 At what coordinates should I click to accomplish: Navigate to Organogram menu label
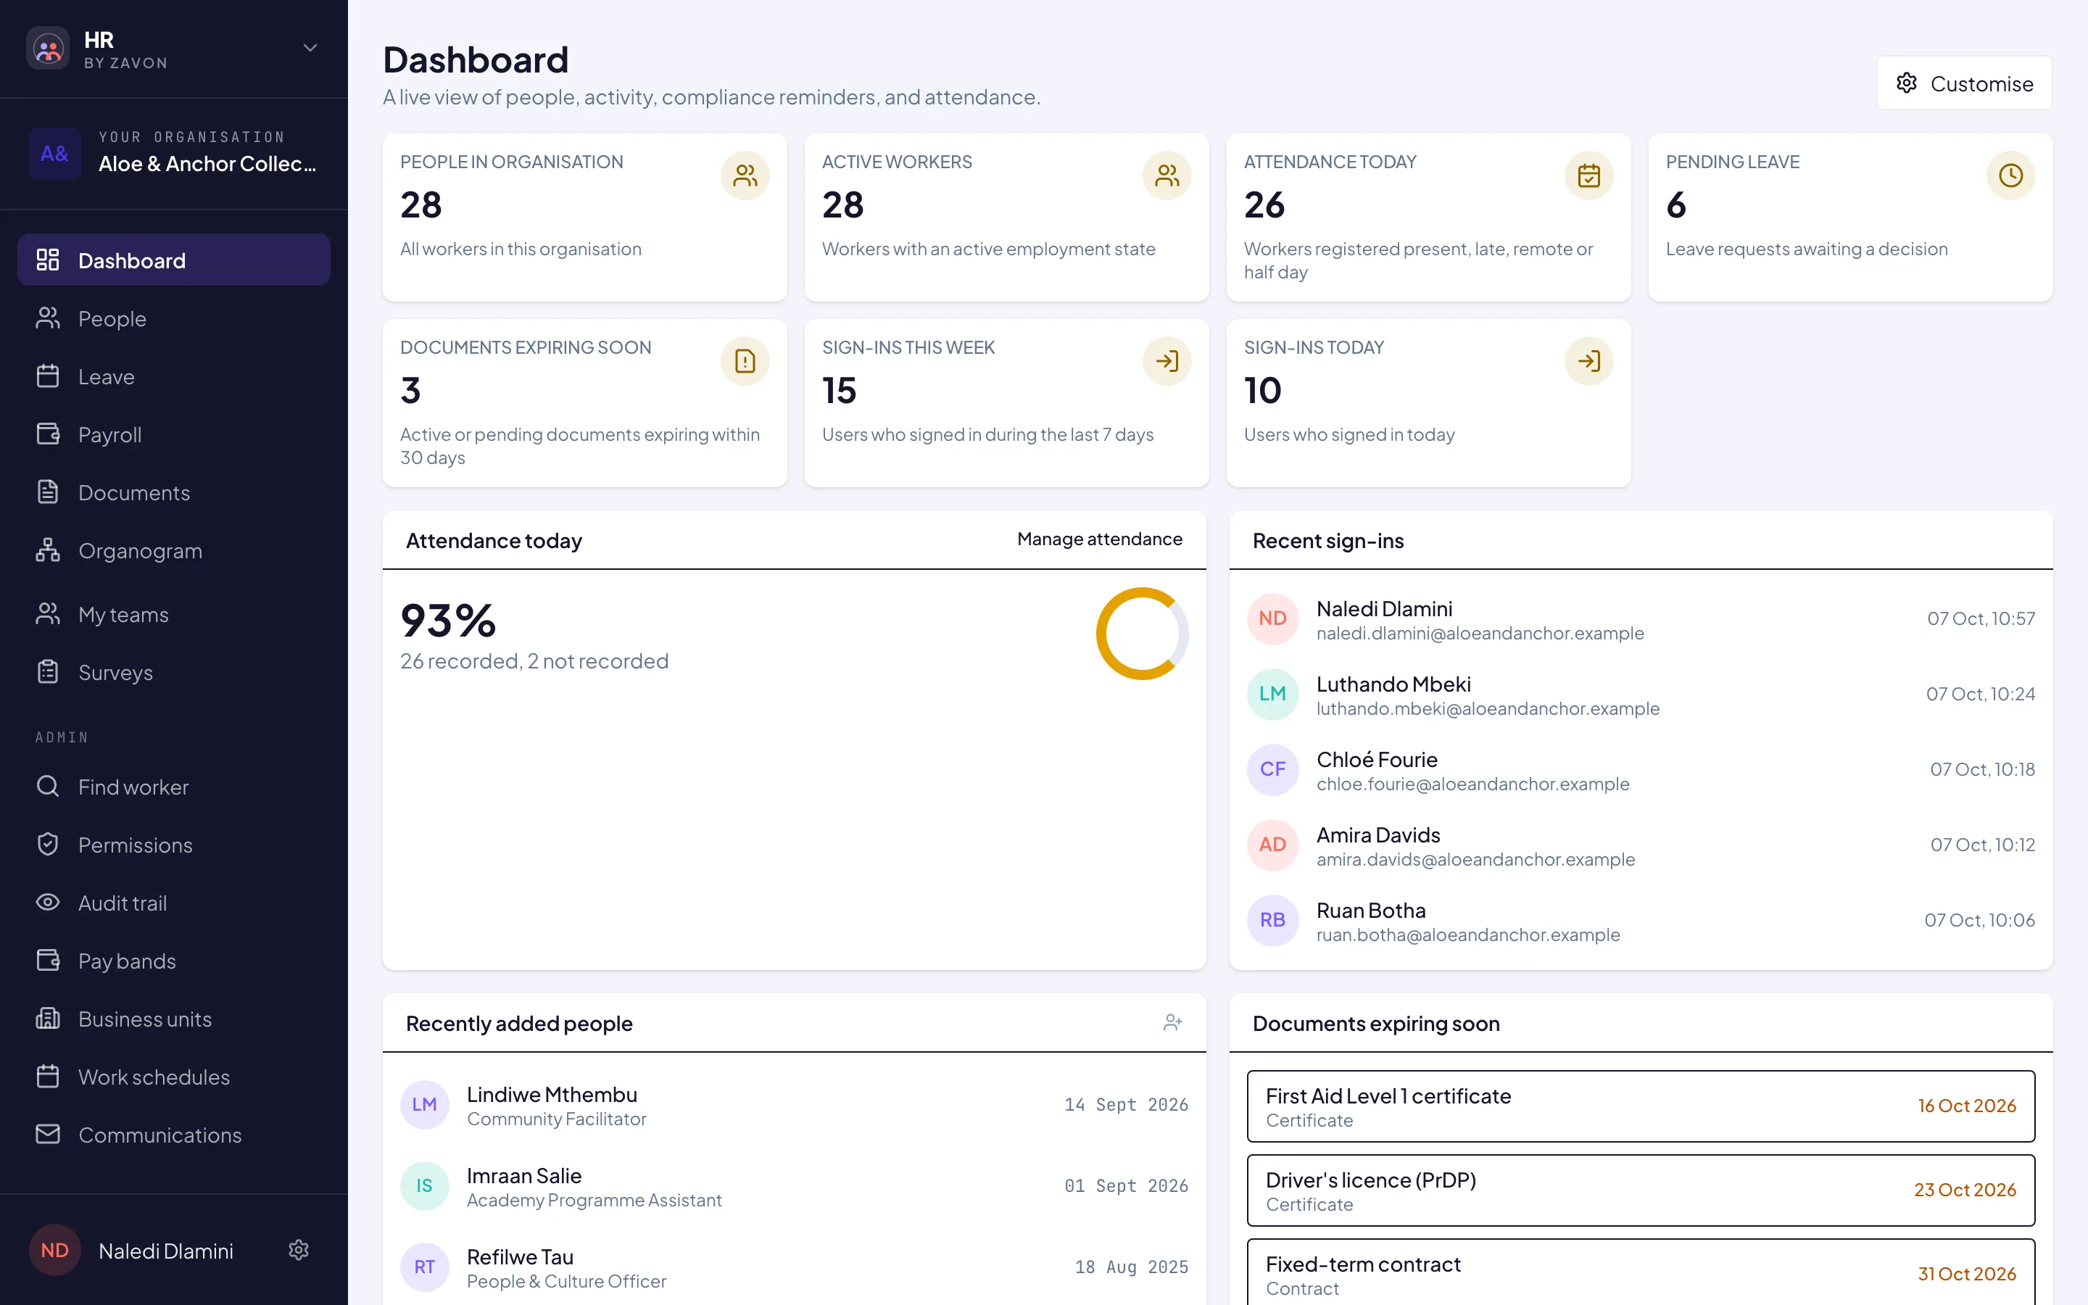pyautogui.click(x=140, y=551)
